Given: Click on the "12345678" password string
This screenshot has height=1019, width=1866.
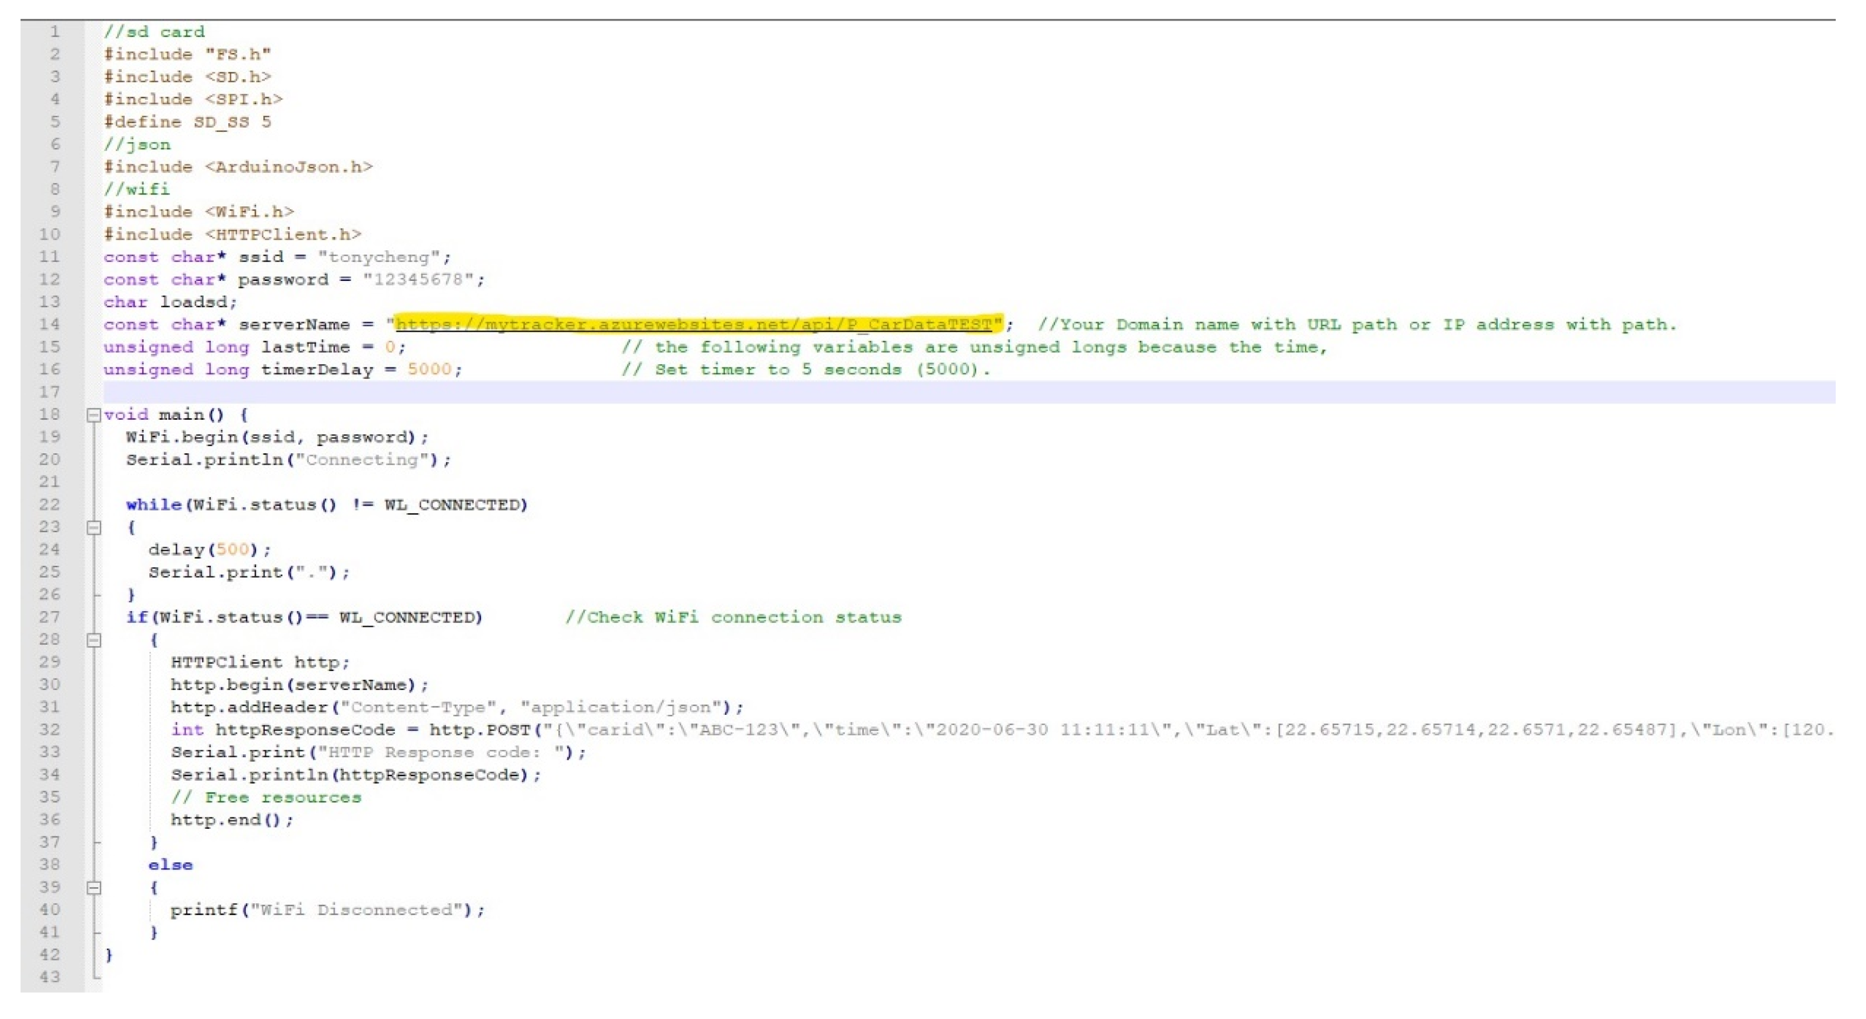Looking at the screenshot, I should (417, 279).
